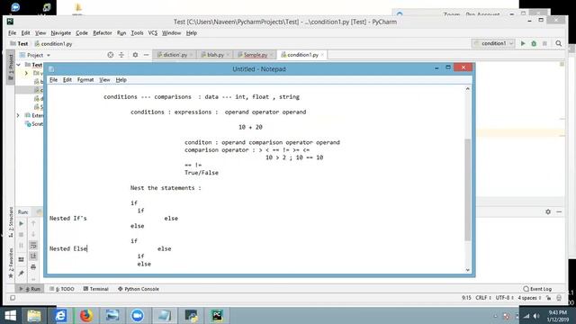This screenshot has width=576, height=324.
Task: Rerun the program in the Run panel
Action: coord(22,223)
